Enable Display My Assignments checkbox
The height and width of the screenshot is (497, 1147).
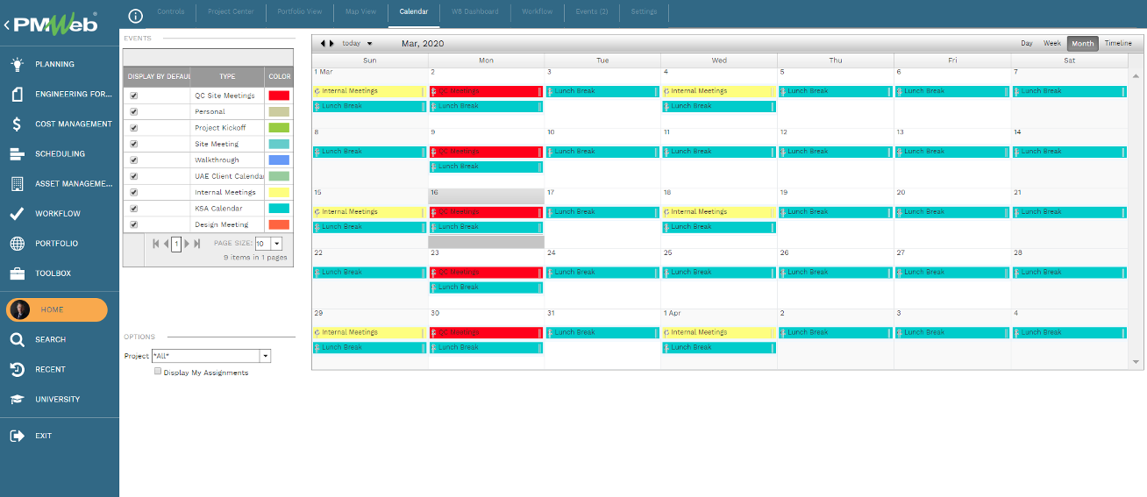coord(158,372)
